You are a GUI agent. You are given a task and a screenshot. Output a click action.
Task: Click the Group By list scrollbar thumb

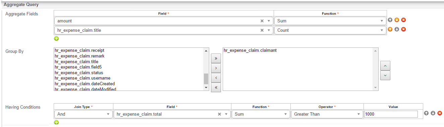pos(206,79)
